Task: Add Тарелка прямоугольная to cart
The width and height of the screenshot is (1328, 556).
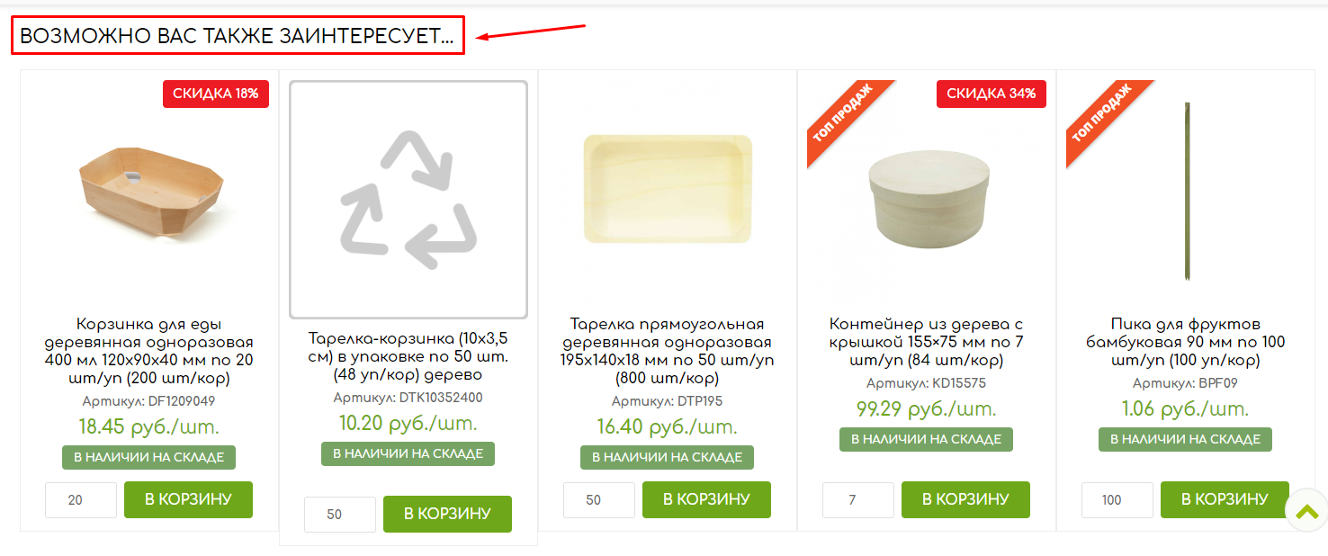Action: click(706, 499)
